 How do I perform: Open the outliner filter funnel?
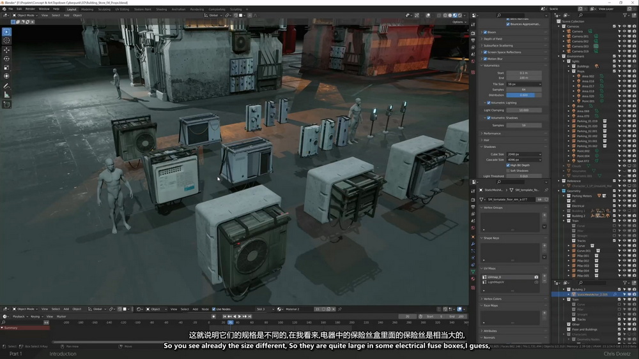(624, 15)
